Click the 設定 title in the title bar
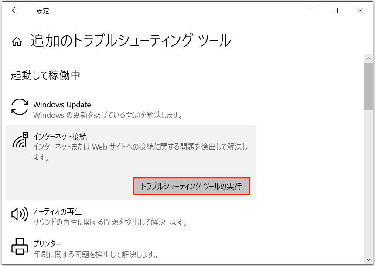The height and width of the screenshot is (266, 375). click(x=42, y=11)
